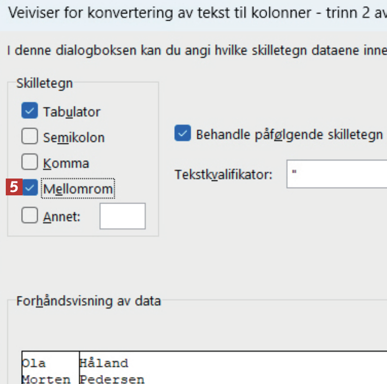
Task: Select 'Morten' in the preview's first column
Action: (46, 379)
